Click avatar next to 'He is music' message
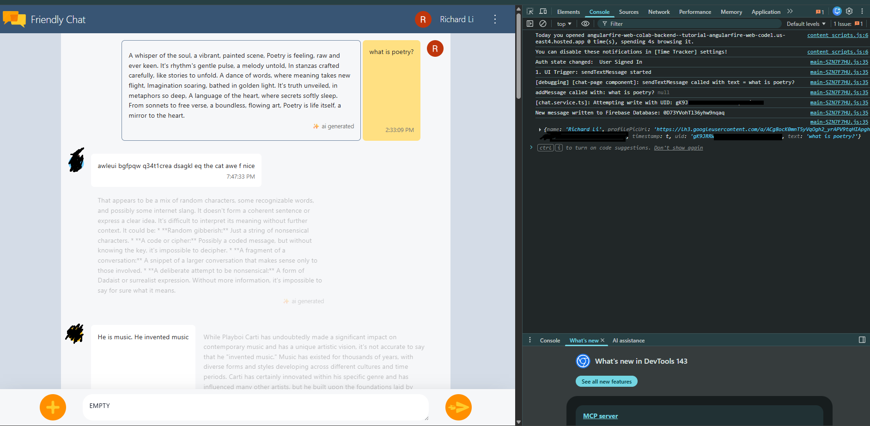870x426 pixels. tap(74, 334)
